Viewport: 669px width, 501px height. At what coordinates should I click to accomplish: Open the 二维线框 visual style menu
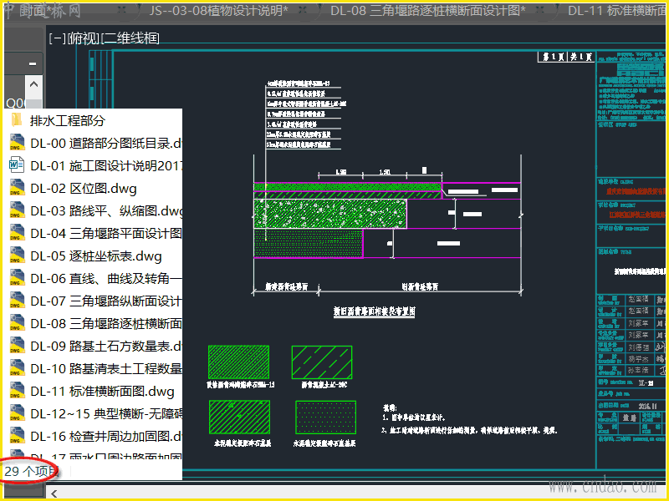click(x=130, y=38)
